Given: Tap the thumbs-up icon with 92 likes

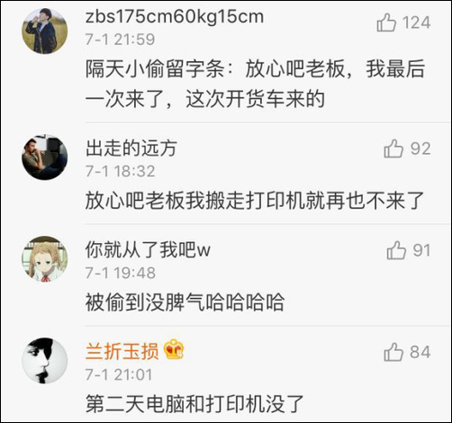Looking at the screenshot, I should pos(393,148).
